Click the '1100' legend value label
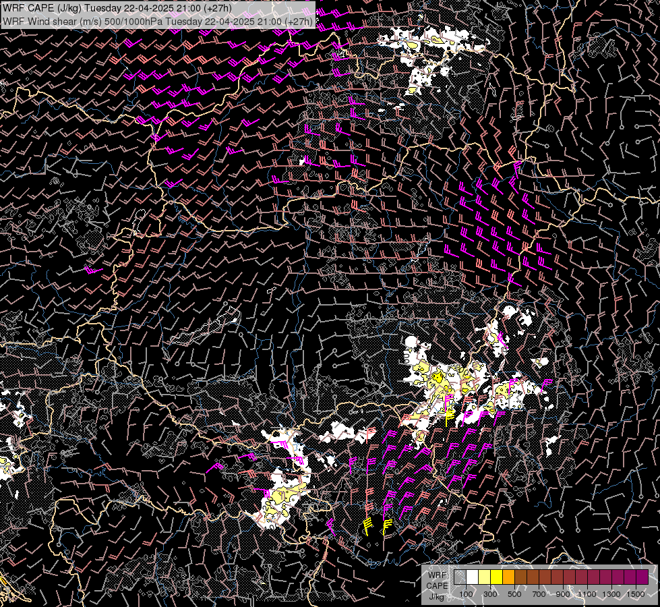 pyautogui.click(x=587, y=594)
